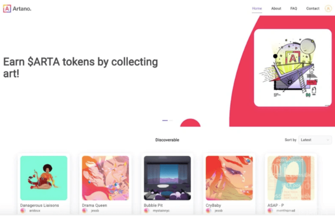Open the ASAP - P artwork thumbnail
Viewport: 335px width, 218px height.
pos(291,178)
